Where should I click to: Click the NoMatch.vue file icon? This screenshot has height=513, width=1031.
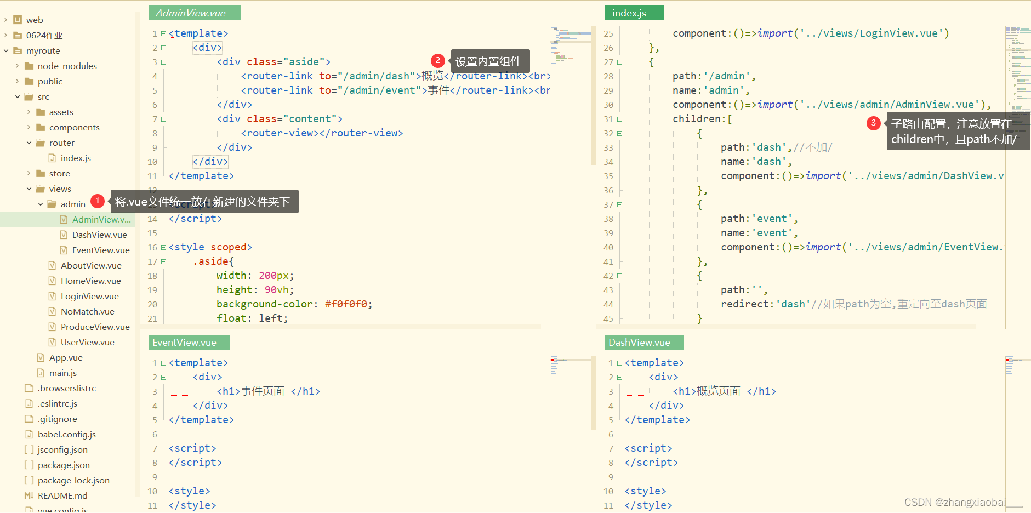pos(52,311)
